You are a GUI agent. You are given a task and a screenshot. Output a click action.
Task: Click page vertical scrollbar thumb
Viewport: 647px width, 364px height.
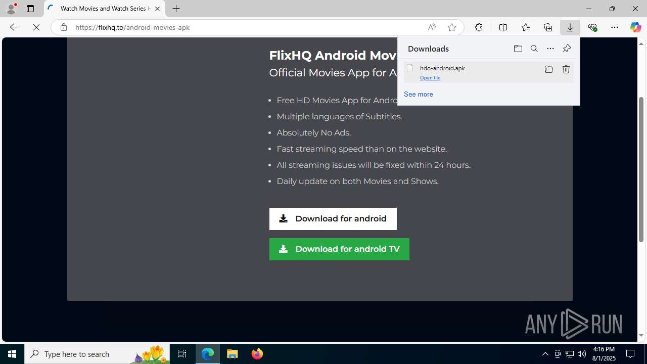641,169
